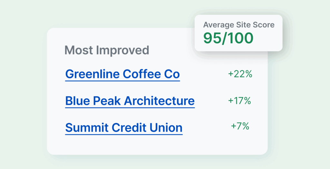Viewport: 330px width, 169px height.
Task: Click the word Summit in the last link
Action: [x=86, y=127]
